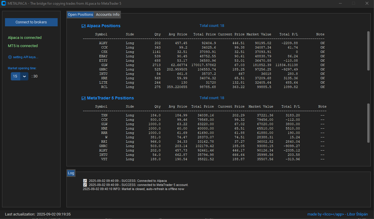Click the hour value 15 in opening time
Screen dimensions: 374x219
click(15, 76)
